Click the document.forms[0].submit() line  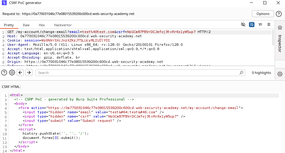51,138
